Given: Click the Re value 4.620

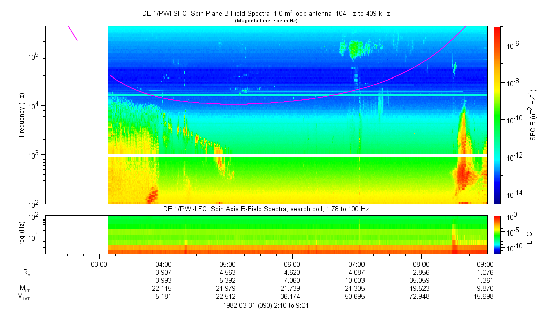Looking at the screenshot, I should (x=292, y=272).
